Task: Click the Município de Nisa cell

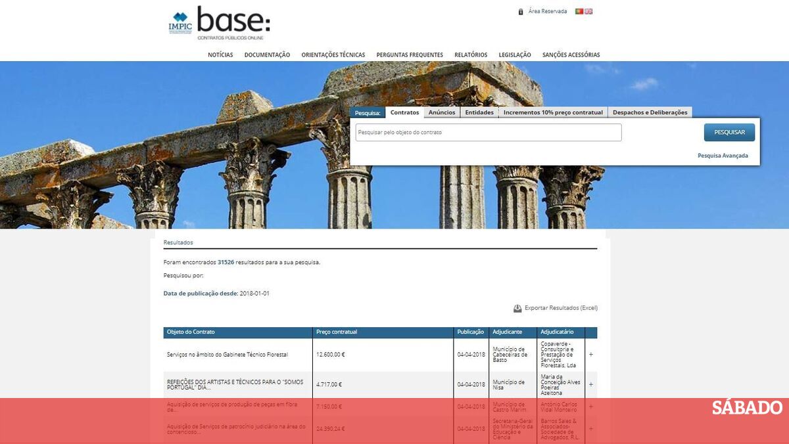Action: [509, 384]
